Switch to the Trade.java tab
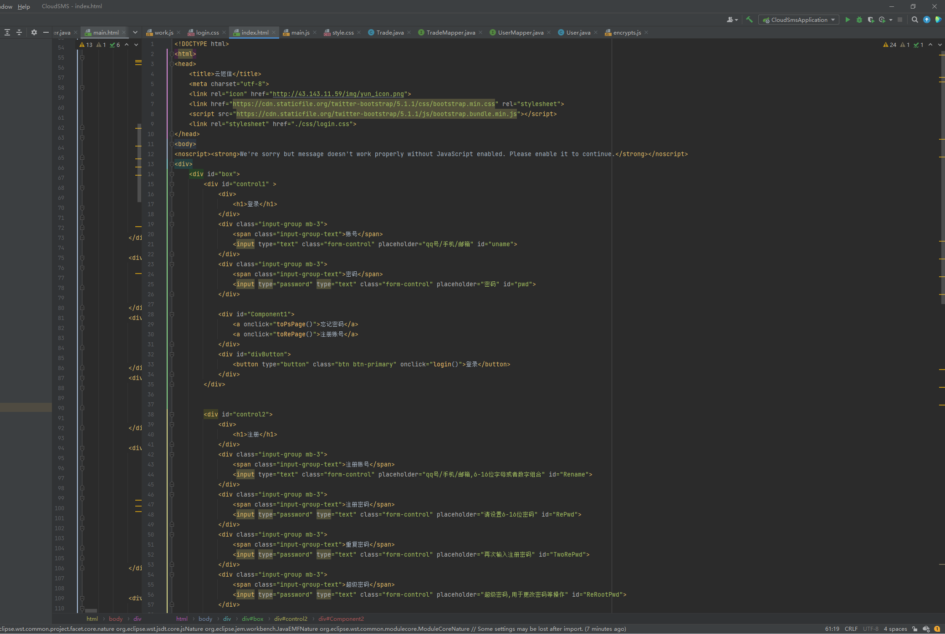 [x=389, y=32]
